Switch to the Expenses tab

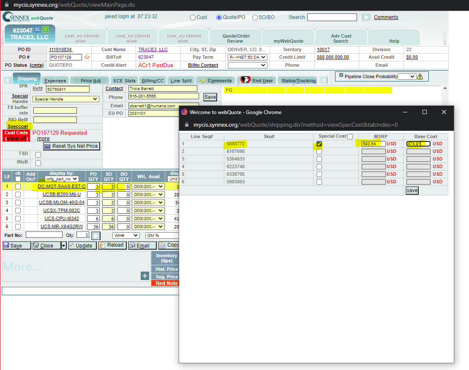(55, 80)
